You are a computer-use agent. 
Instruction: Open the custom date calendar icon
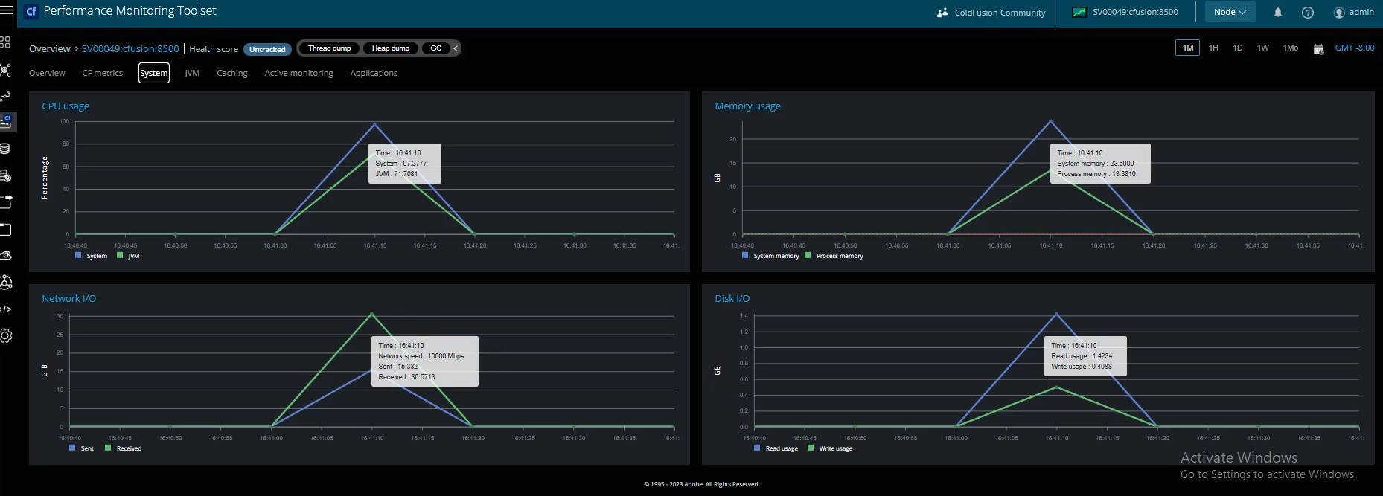[1318, 49]
